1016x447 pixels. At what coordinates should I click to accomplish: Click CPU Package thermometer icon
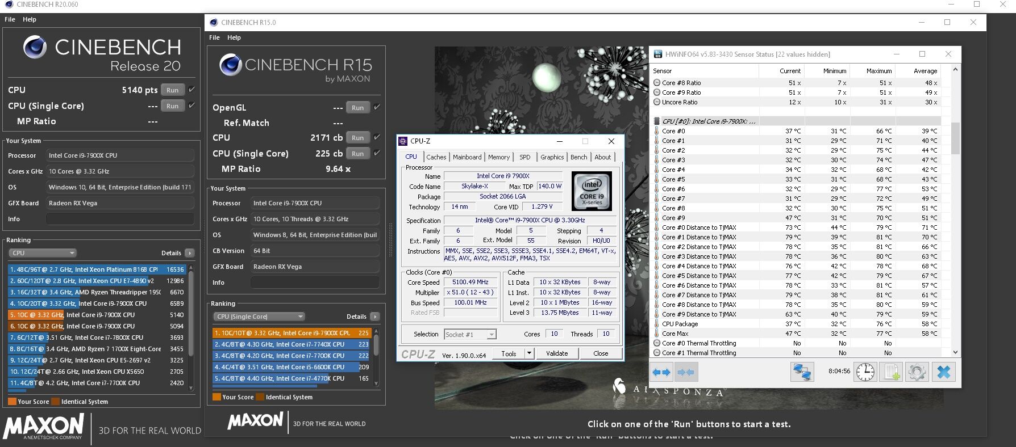pos(656,324)
